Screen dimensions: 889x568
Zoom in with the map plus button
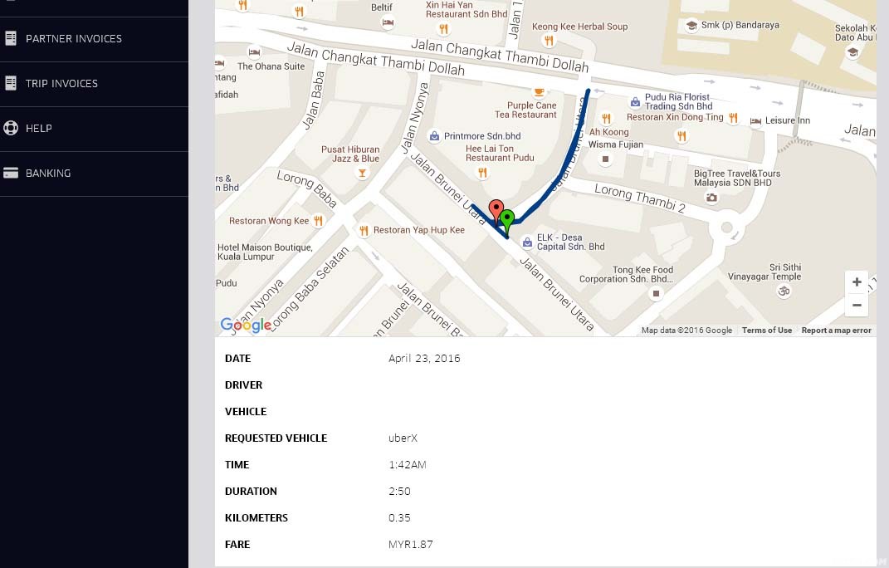click(x=856, y=282)
